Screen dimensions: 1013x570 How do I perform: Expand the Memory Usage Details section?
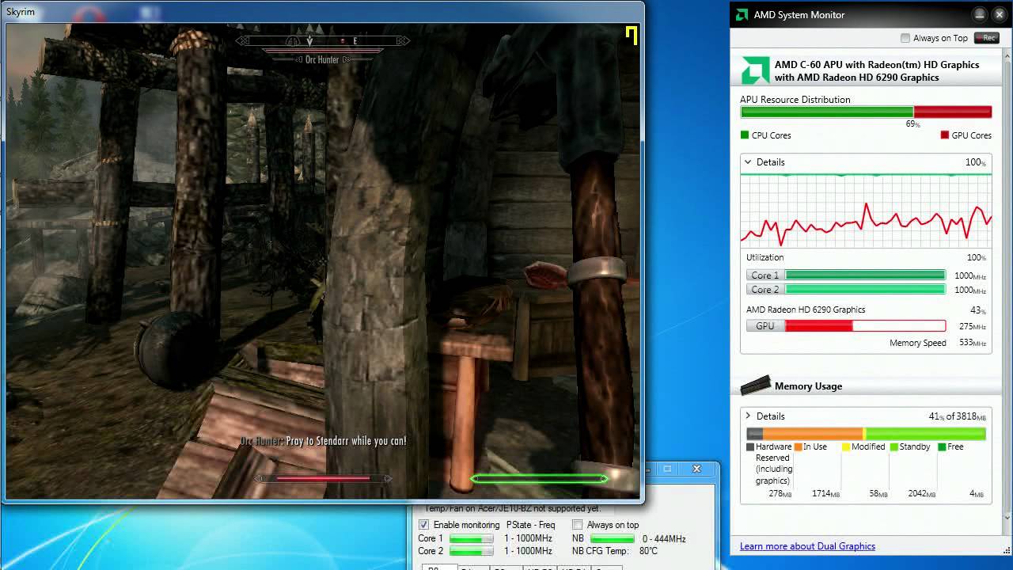tap(748, 416)
